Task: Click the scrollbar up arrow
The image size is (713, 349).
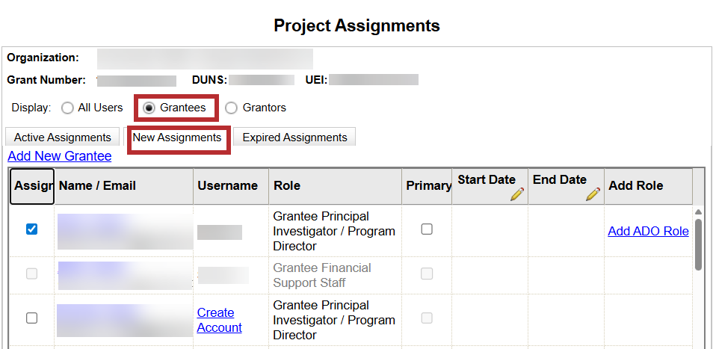Action: coord(698,211)
